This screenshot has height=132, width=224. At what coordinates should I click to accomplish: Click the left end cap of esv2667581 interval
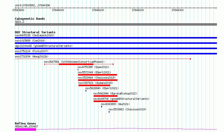(45, 64)
